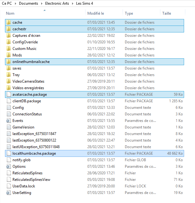Expand the breadcrumb arrow after Electronic Arts
The height and width of the screenshot is (203, 195).
pyautogui.click(x=73, y=4)
